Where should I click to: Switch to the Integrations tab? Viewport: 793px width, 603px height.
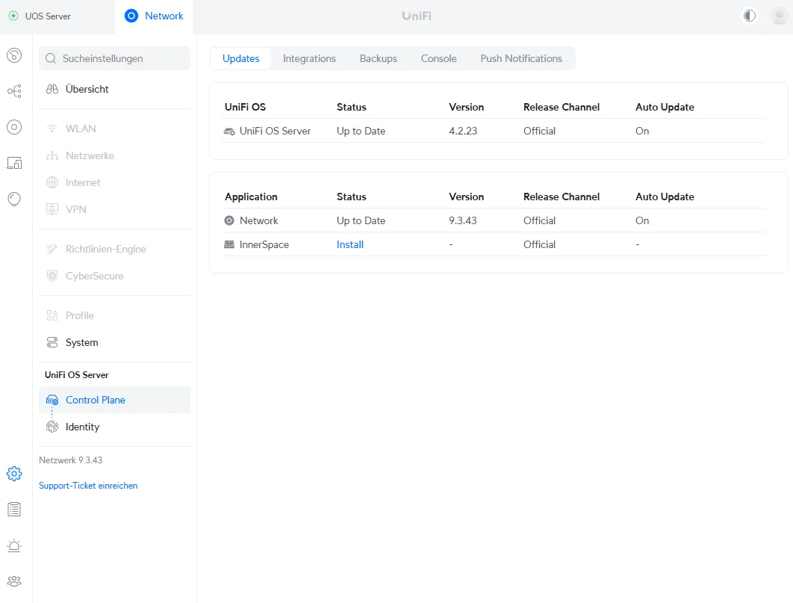coord(309,59)
